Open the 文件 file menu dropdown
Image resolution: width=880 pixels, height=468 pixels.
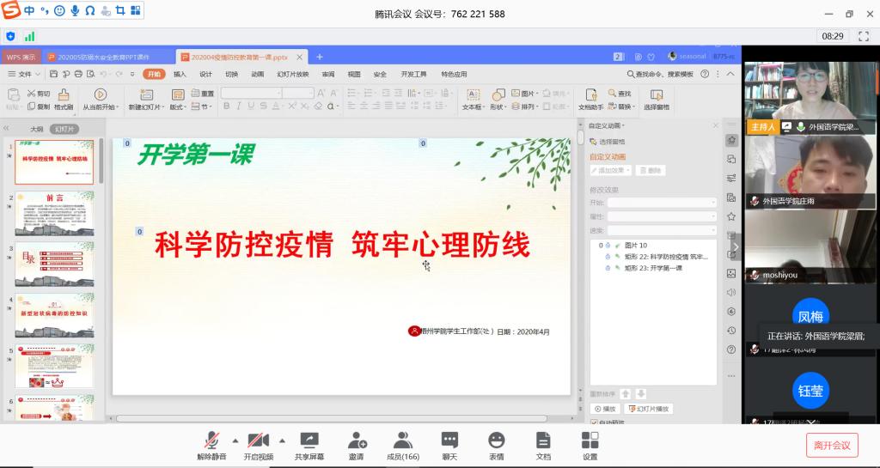pyautogui.click(x=24, y=74)
